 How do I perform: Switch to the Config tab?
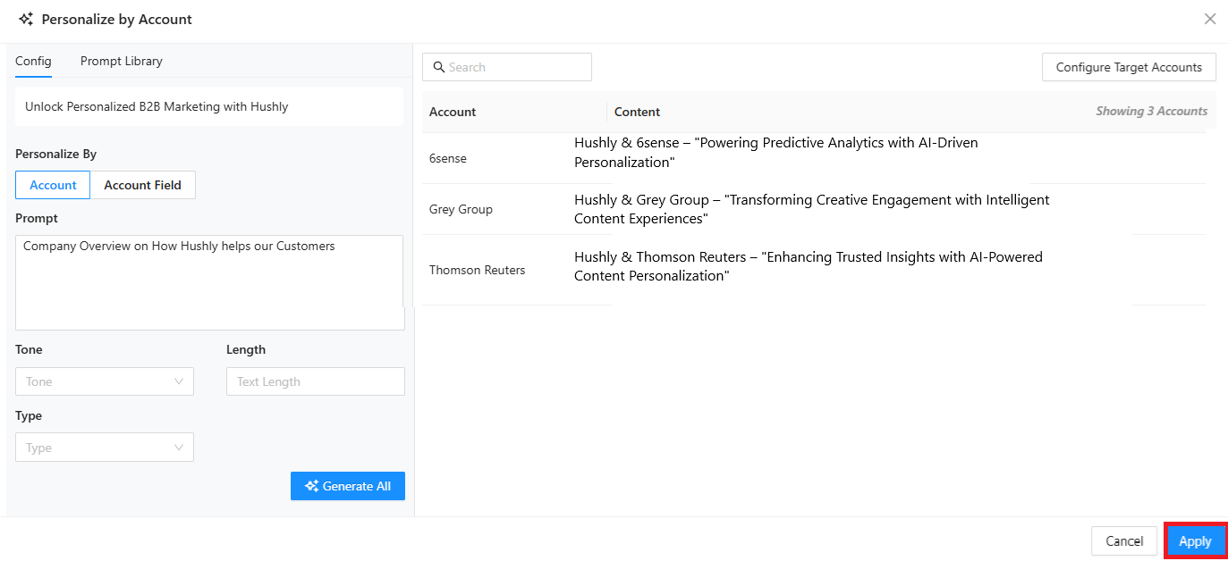click(x=33, y=61)
